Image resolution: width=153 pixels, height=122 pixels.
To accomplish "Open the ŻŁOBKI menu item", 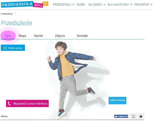I will (81, 5).
